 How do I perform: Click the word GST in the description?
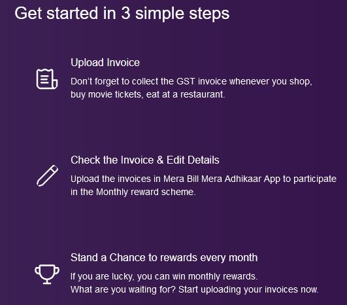(186, 81)
